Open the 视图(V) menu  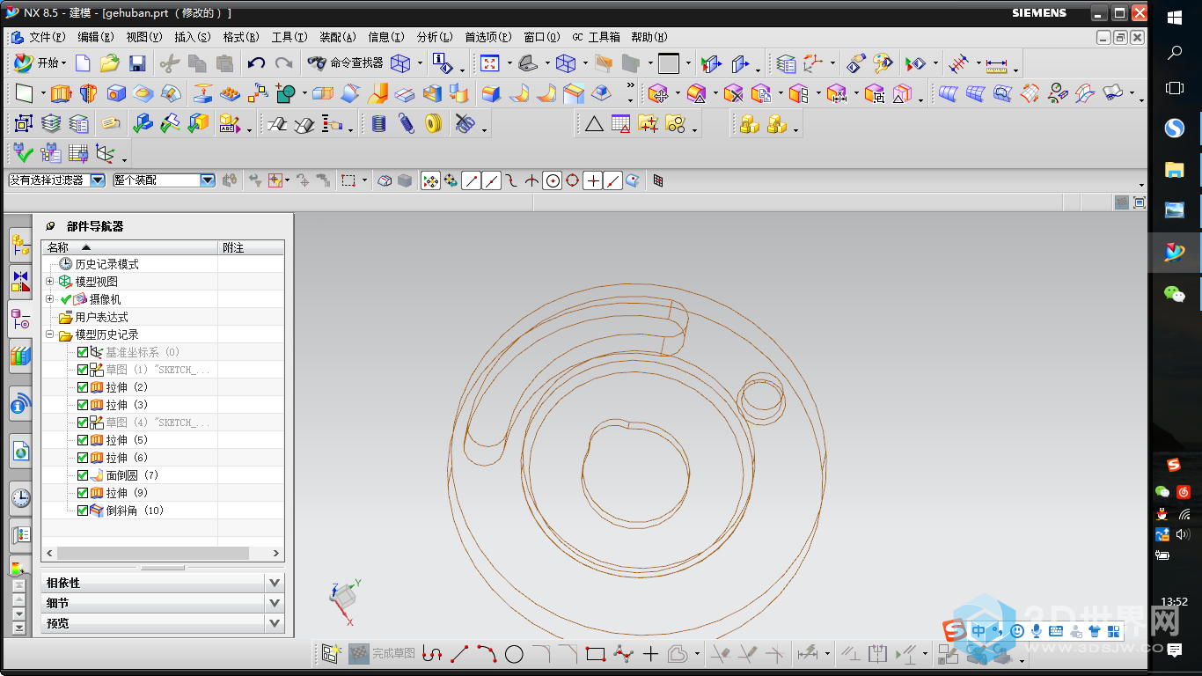(144, 37)
